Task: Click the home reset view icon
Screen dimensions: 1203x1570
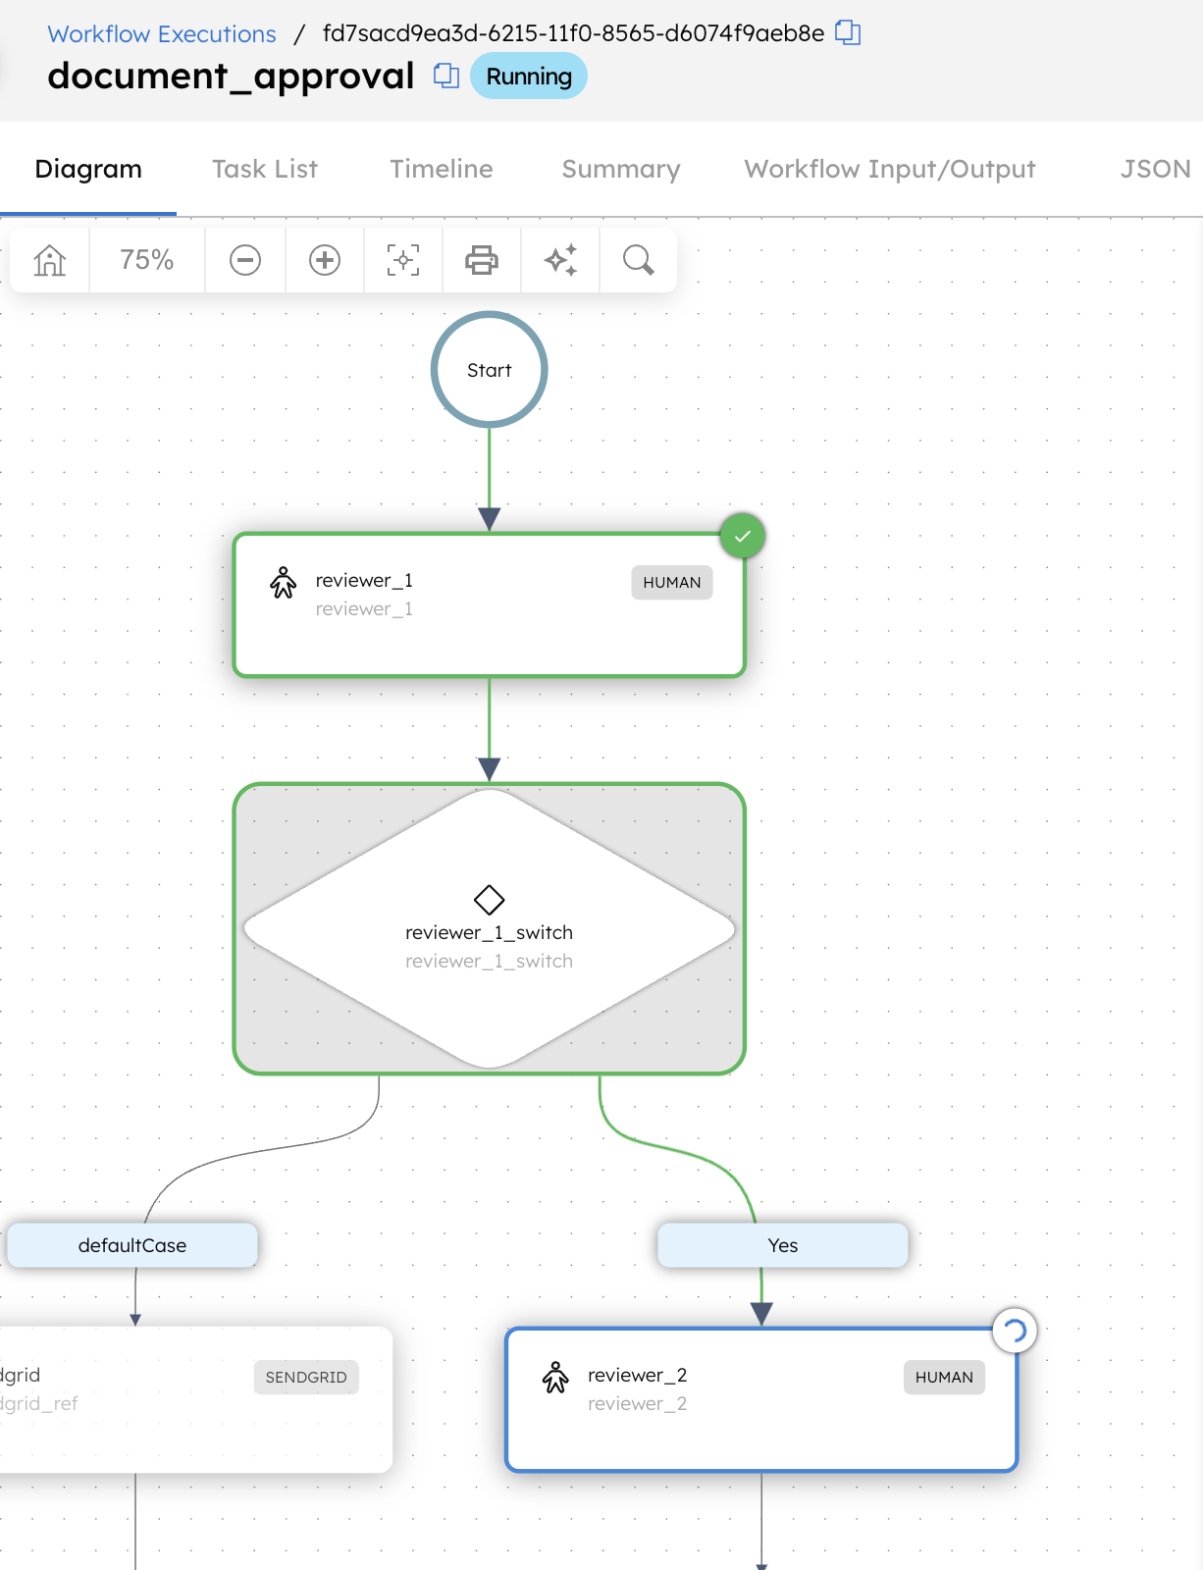Action: [49, 260]
